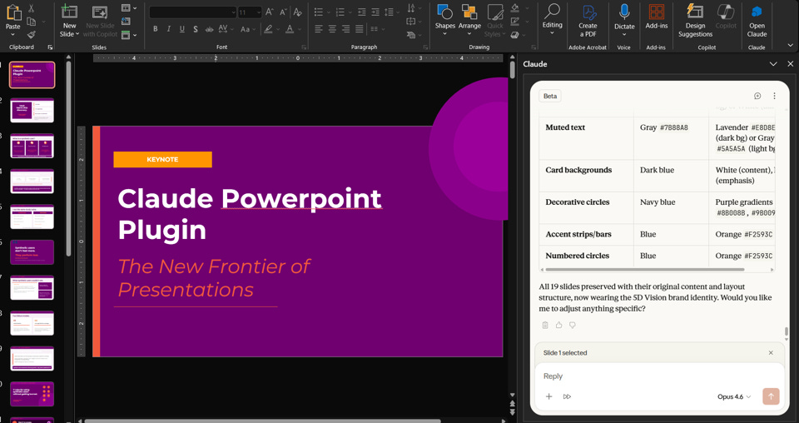Click the Reply input field
The height and width of the screenshot is (423, 799).
659,376
